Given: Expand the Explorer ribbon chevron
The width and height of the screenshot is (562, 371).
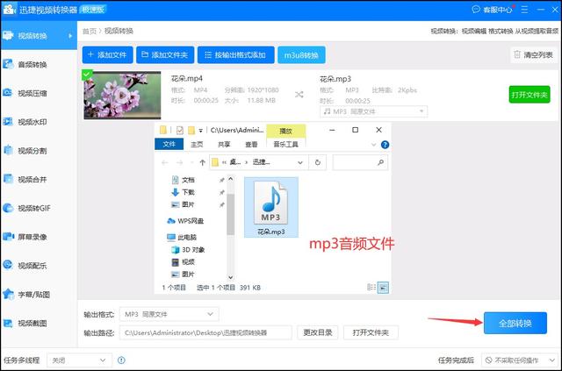Looking at the screenshot, I should click(373, 145).
